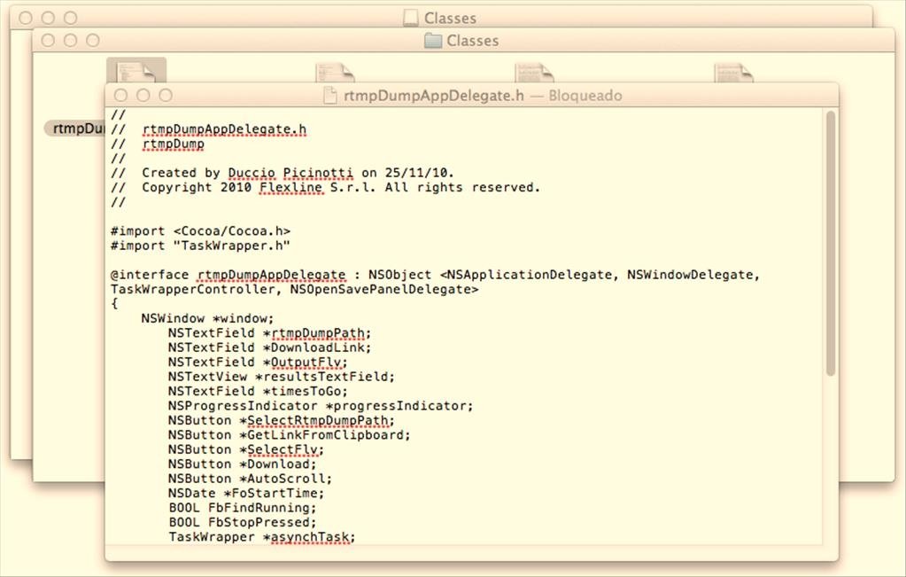Click the 'Copyright 2010 Flexline S.r.l.' line
Screen dimensions: 906x577
tap(325, 187)
